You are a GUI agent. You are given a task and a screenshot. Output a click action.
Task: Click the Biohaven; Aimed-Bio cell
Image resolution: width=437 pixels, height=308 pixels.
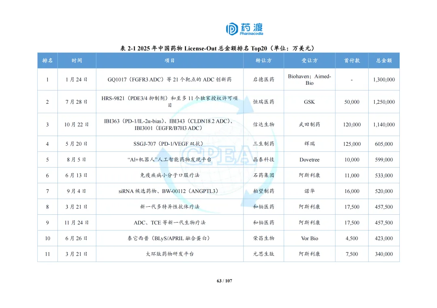pyautogui.click(x=310, y=80)
